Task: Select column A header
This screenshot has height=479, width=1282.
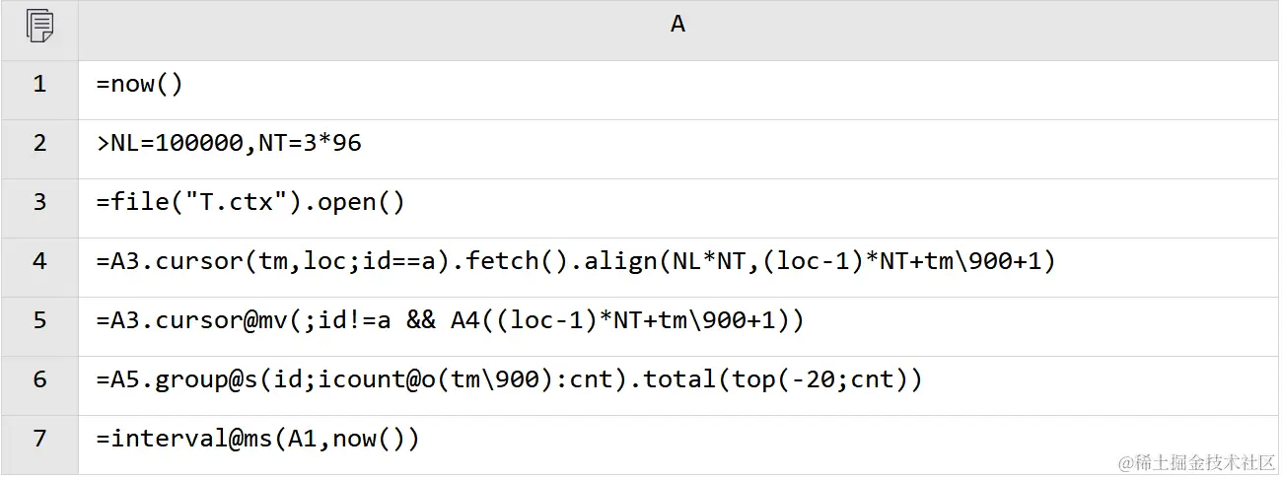Action: 678,31
